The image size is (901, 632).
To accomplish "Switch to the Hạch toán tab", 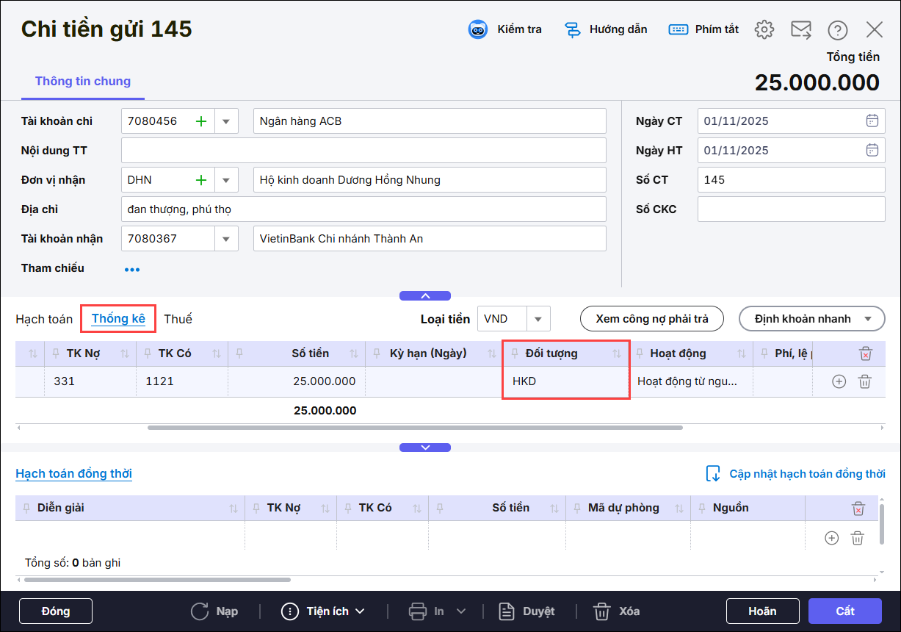I will (x=44, y=319).
